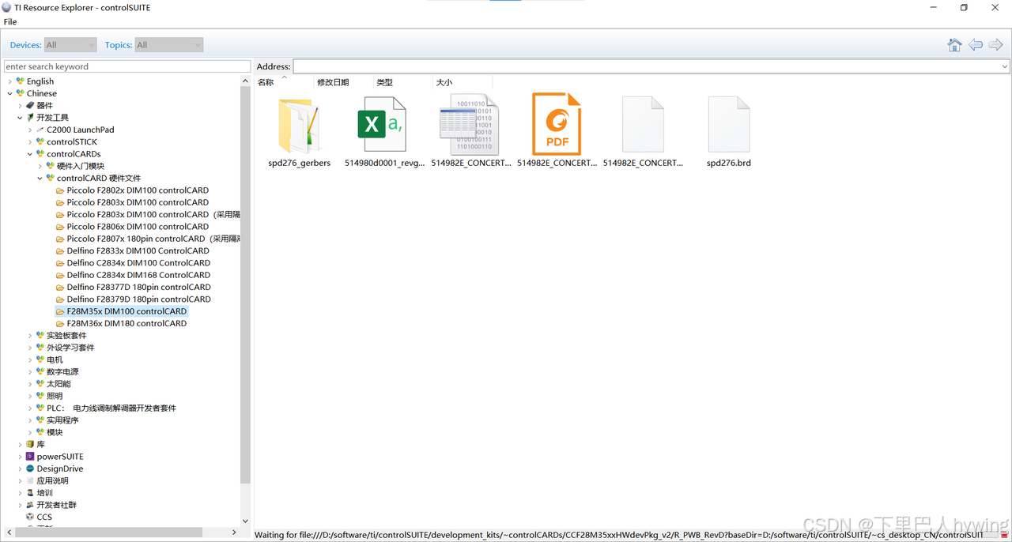Collapse the 开发工具 tree node
The width and height of the screenshot is (1012, 542).
(20, 118)
